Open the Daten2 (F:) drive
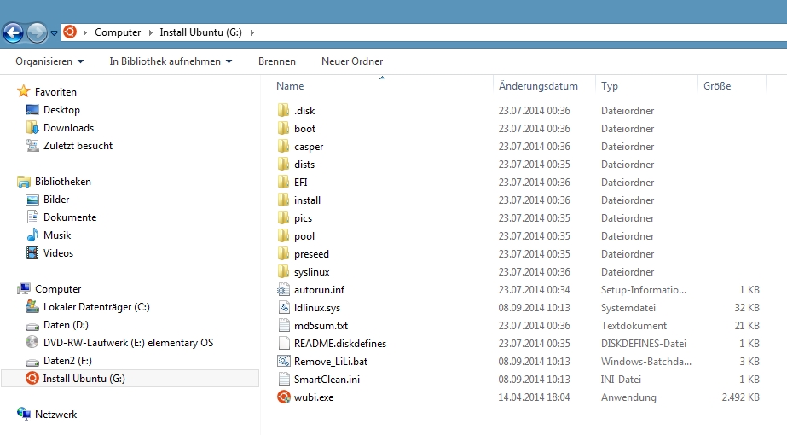Screen dimensions: 787x435 [x=67, y=361]
